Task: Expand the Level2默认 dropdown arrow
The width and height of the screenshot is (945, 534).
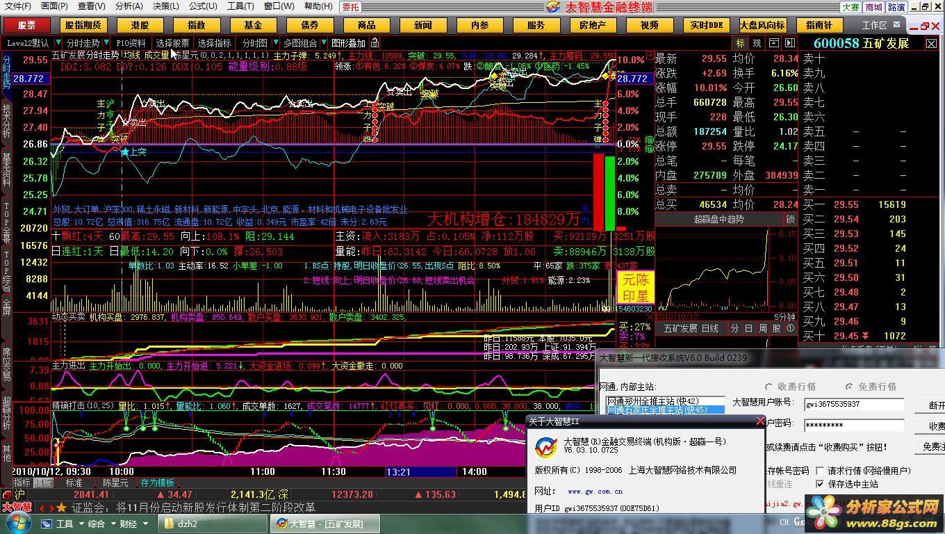Action: [x=57, y=43]
